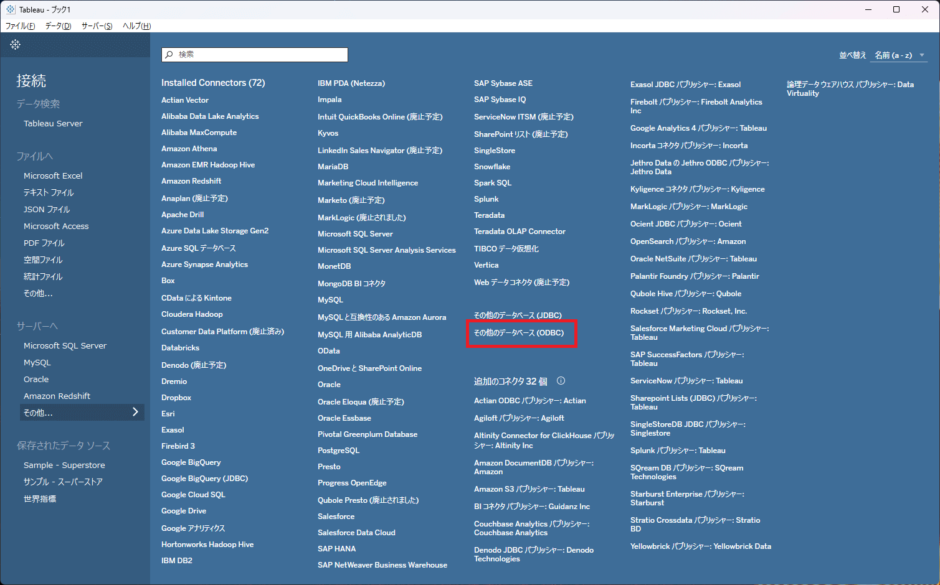
Task: Open the データ(D) menu
Action: (58, 26)
